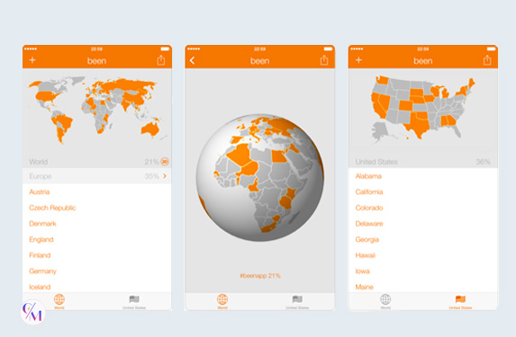Viewport: 516px width, 337px height.
Task: Tap the share icon on the World screen
Action: 161,60
